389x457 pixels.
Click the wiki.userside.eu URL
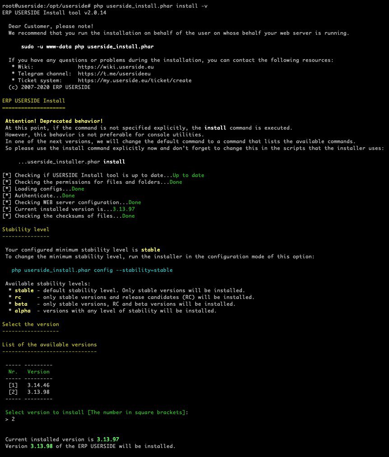click(x=116, y=67)
